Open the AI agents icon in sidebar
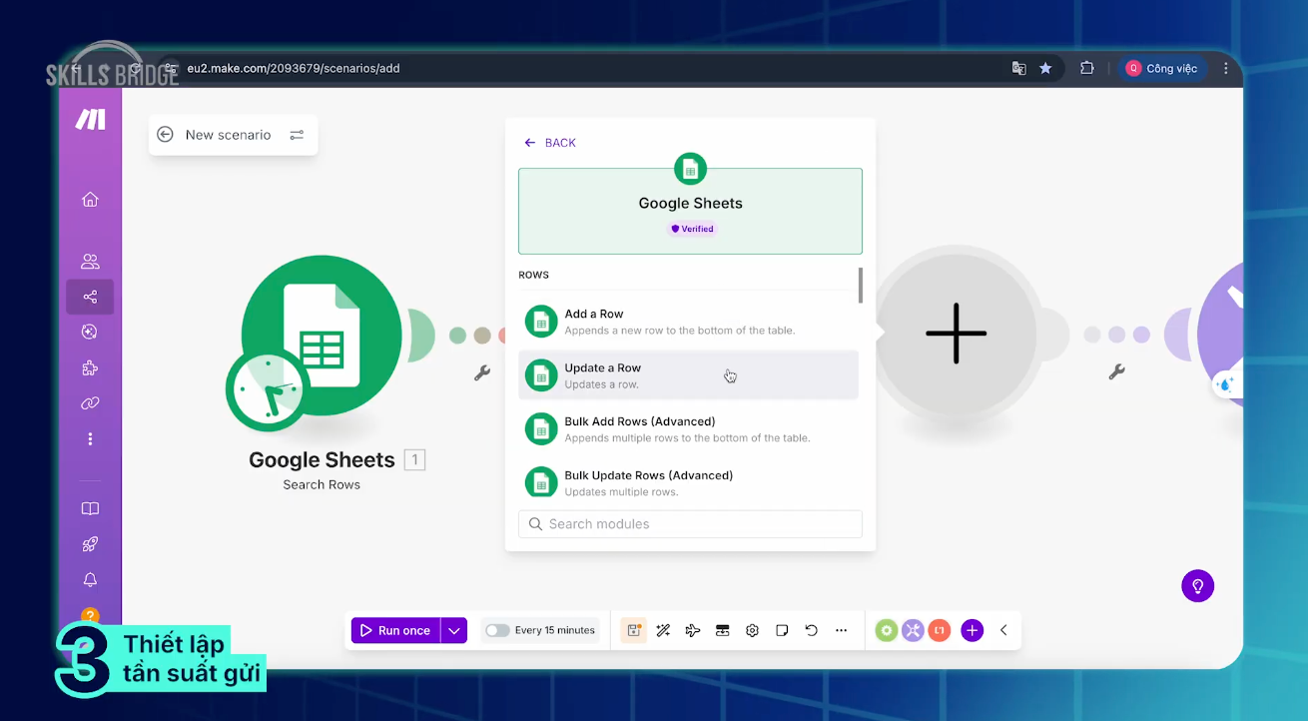 click(90, 333)
